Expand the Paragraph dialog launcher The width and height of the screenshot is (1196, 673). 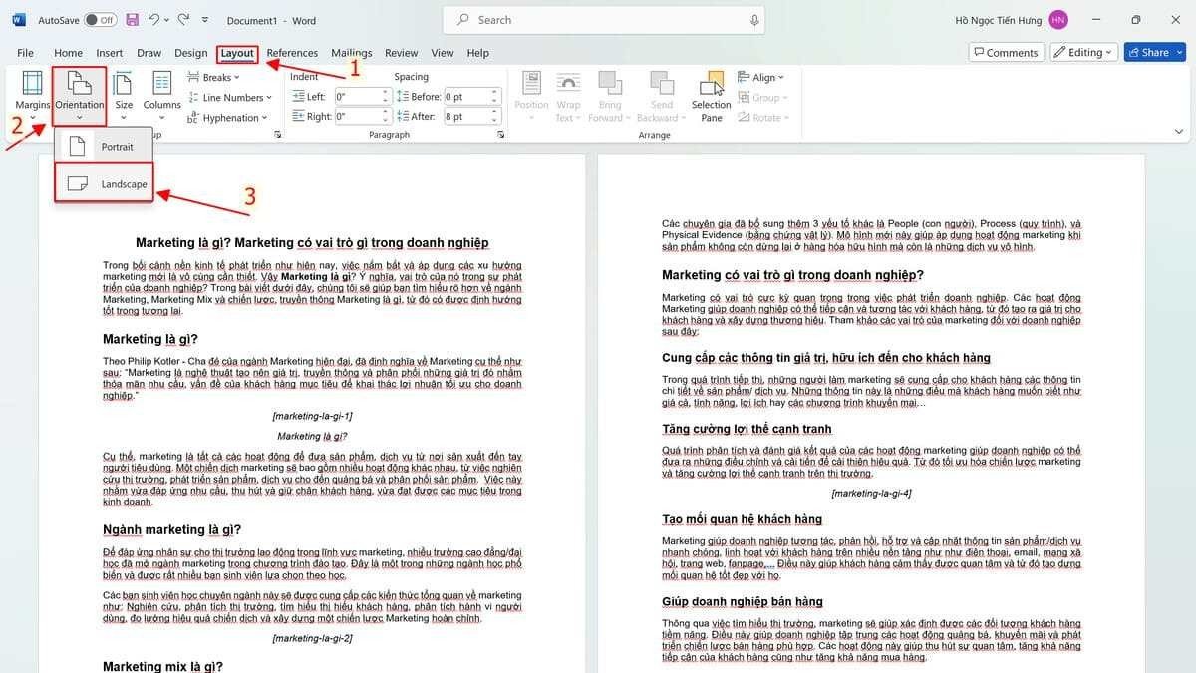pyautogui.click(x=500, y=133)
